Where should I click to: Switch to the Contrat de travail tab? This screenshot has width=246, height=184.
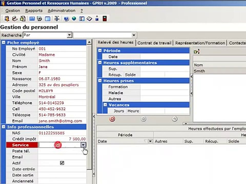154,43
